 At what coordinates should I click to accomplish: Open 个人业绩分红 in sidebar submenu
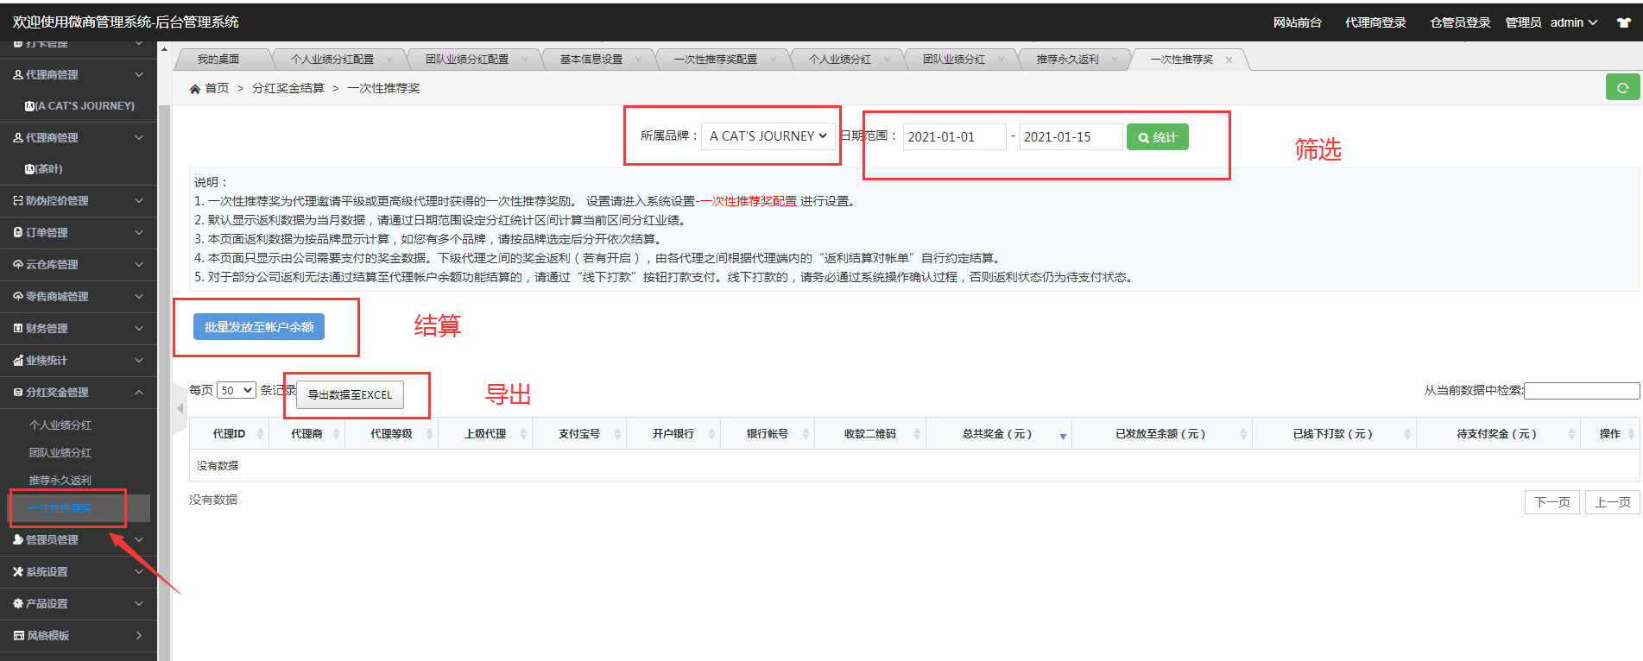point(60,425)
